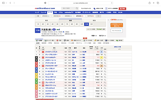The height and width of the screenshot is (100, 161).
Task: Click the コース詳細 button
Action: click(x=91, y=29)
